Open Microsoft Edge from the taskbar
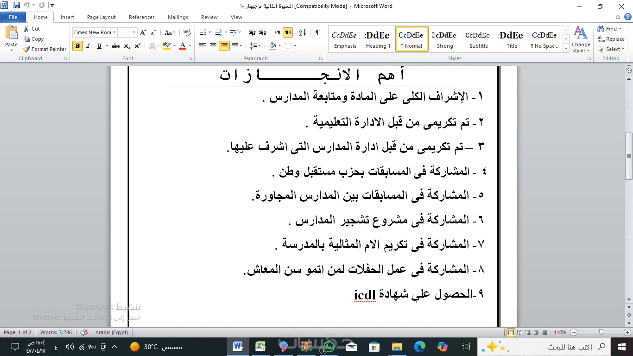This screenshot has height=356, width=633. [420, 346]
